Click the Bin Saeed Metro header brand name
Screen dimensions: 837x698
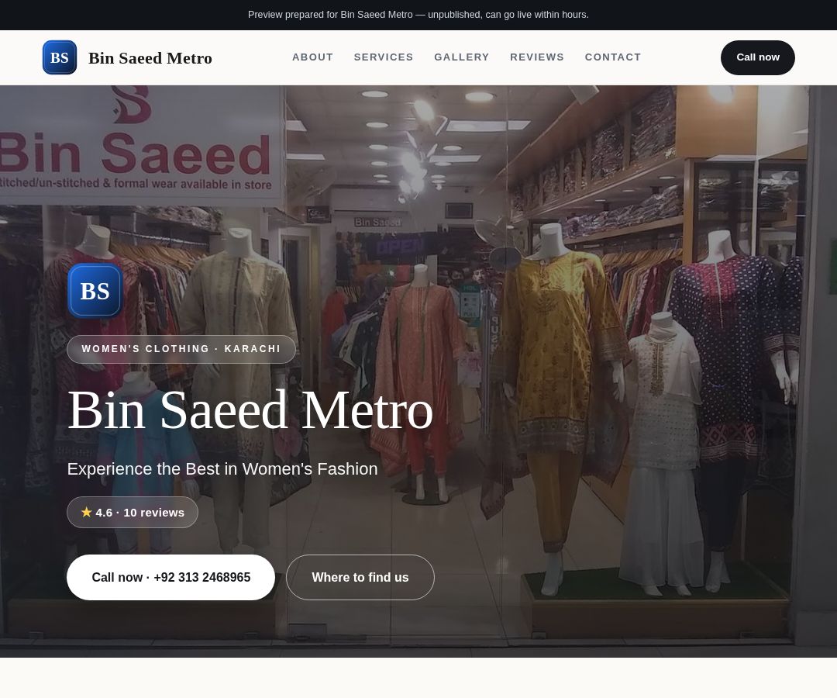point(150,57)
